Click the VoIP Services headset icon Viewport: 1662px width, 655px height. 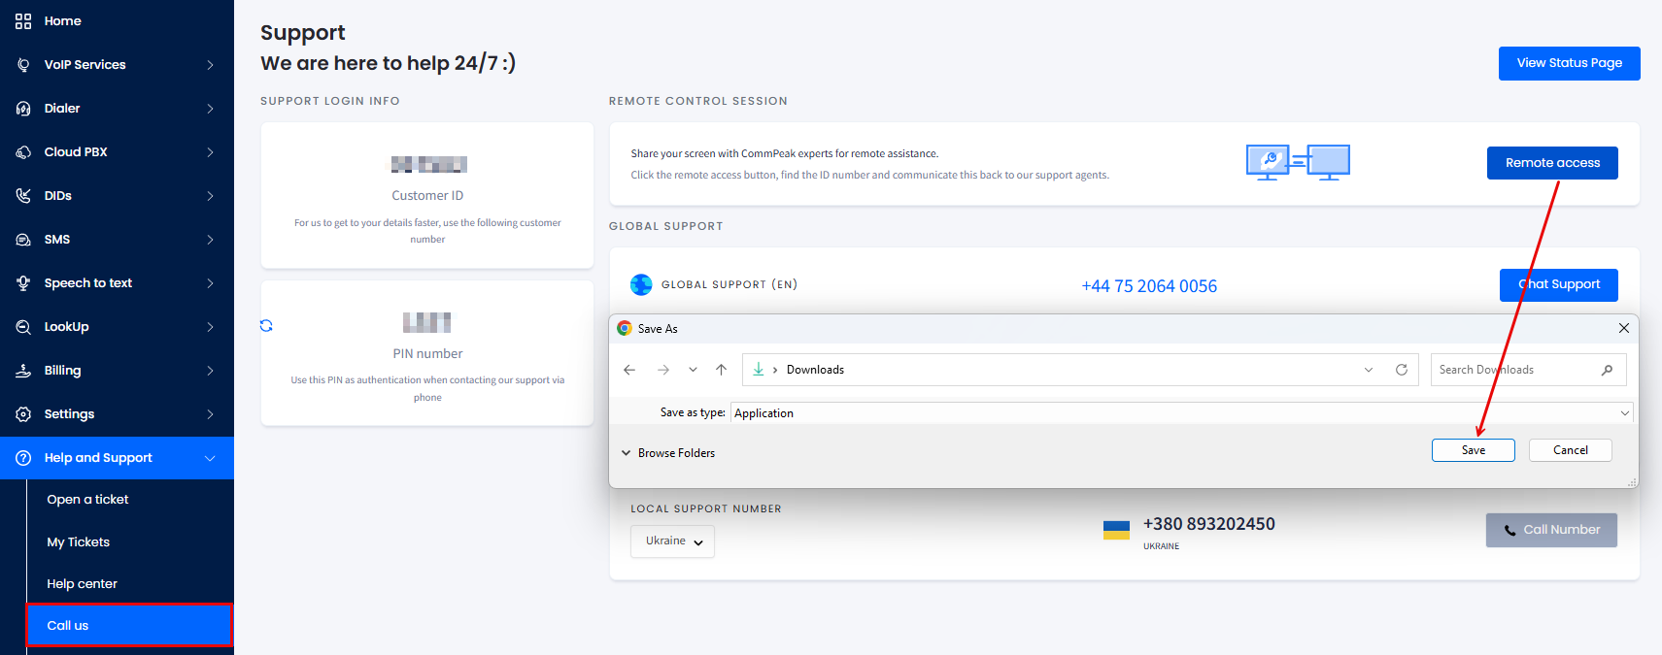pyautogui.click(x=23, y=65)
